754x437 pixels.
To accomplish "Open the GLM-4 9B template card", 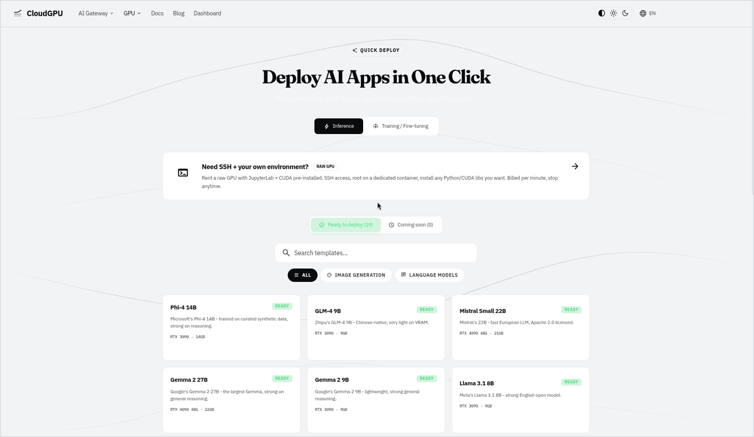I will (x=376, y=327).
